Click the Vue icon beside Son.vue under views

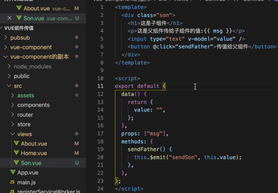point(16,163)
